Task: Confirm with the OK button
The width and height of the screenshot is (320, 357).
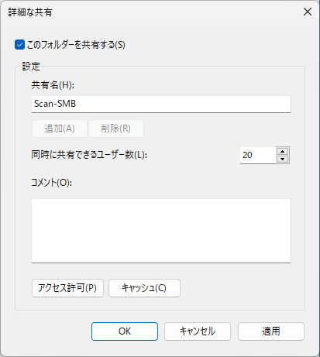Action: [125, 331]
